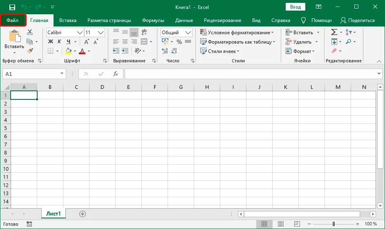Switch to Разметка страницы tab

click(x=109, y=20)
